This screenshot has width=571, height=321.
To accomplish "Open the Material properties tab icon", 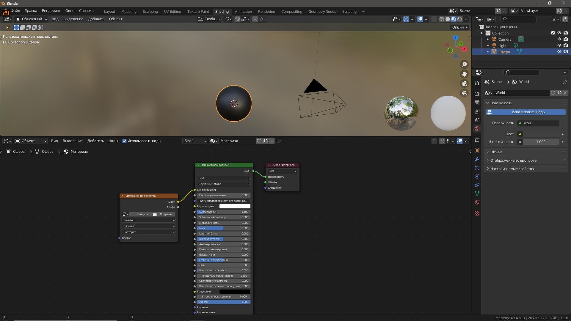I will tap(477, 202).
